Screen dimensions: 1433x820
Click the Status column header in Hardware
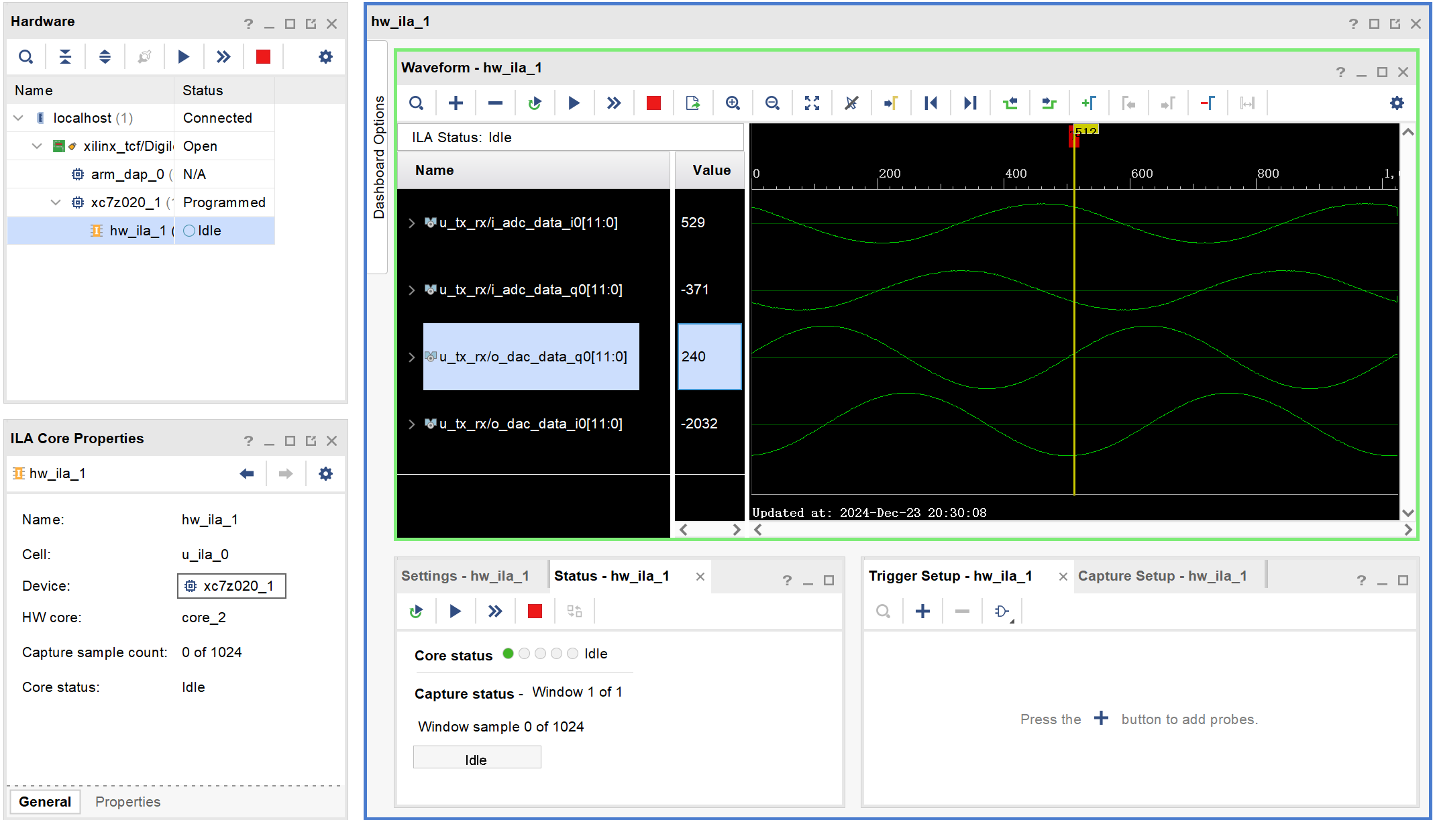224,91
